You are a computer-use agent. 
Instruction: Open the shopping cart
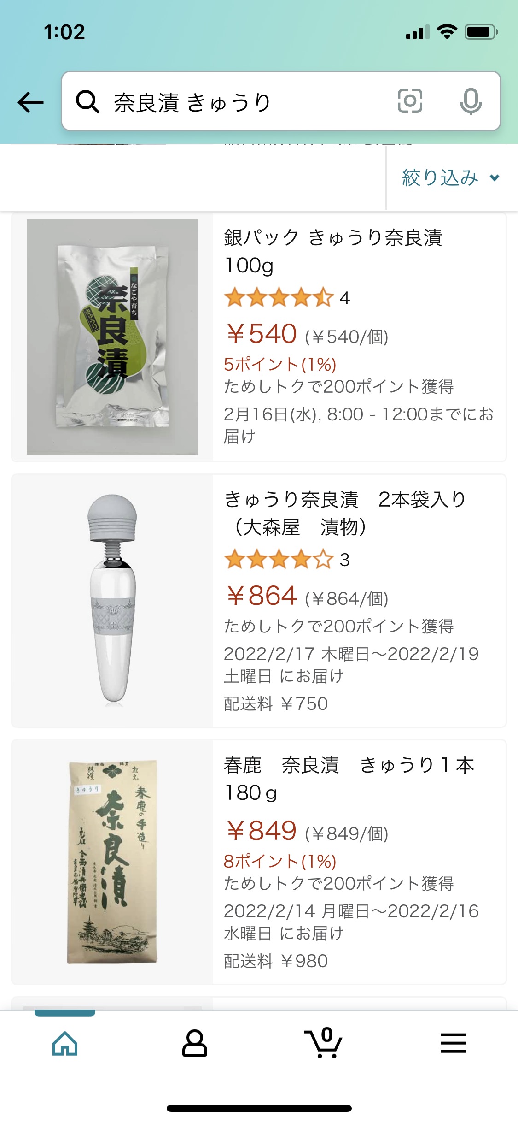[324, 1043]
